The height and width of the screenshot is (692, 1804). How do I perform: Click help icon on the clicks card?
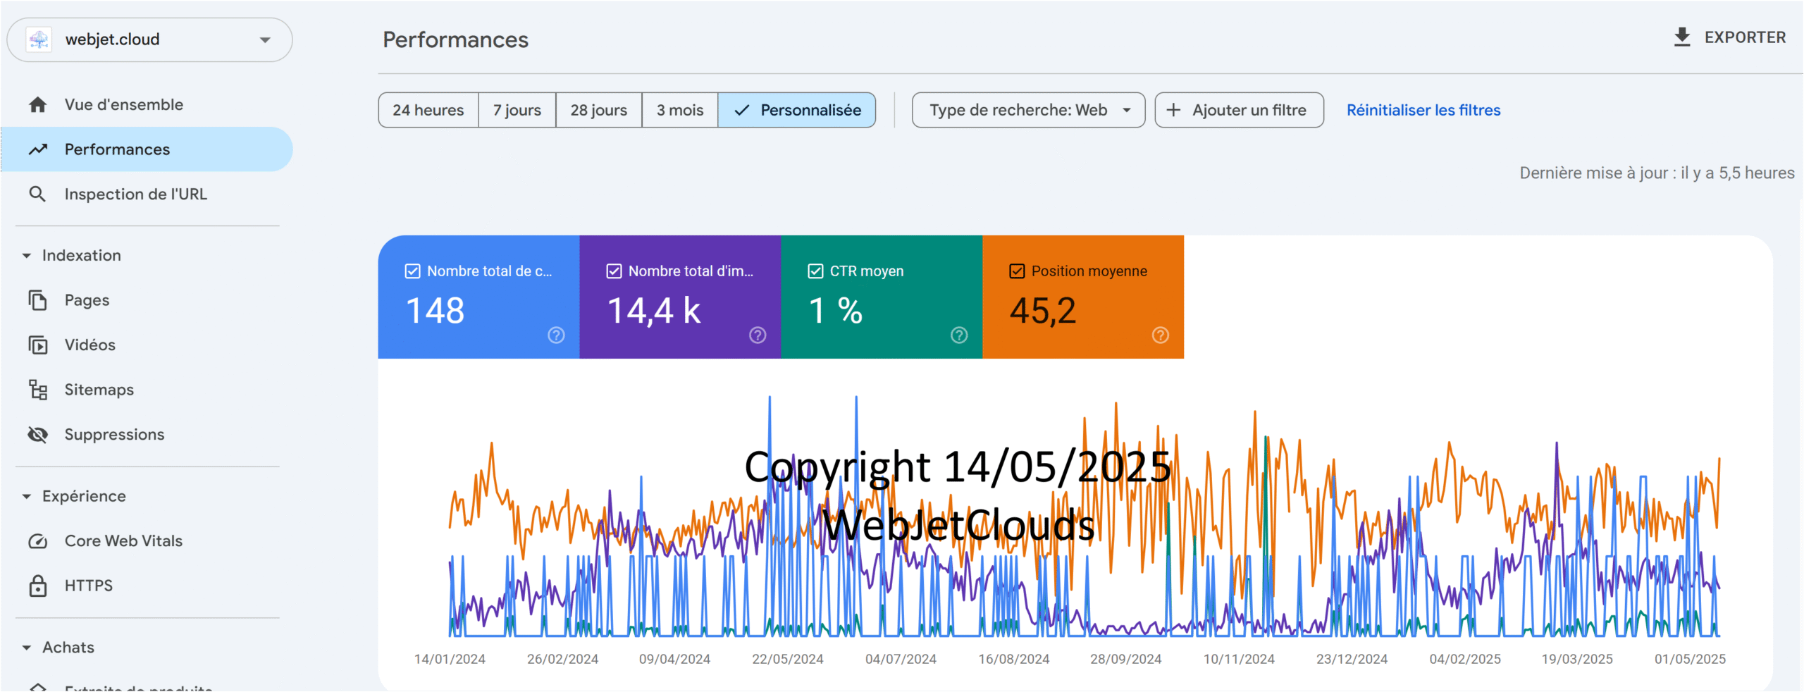556,335
